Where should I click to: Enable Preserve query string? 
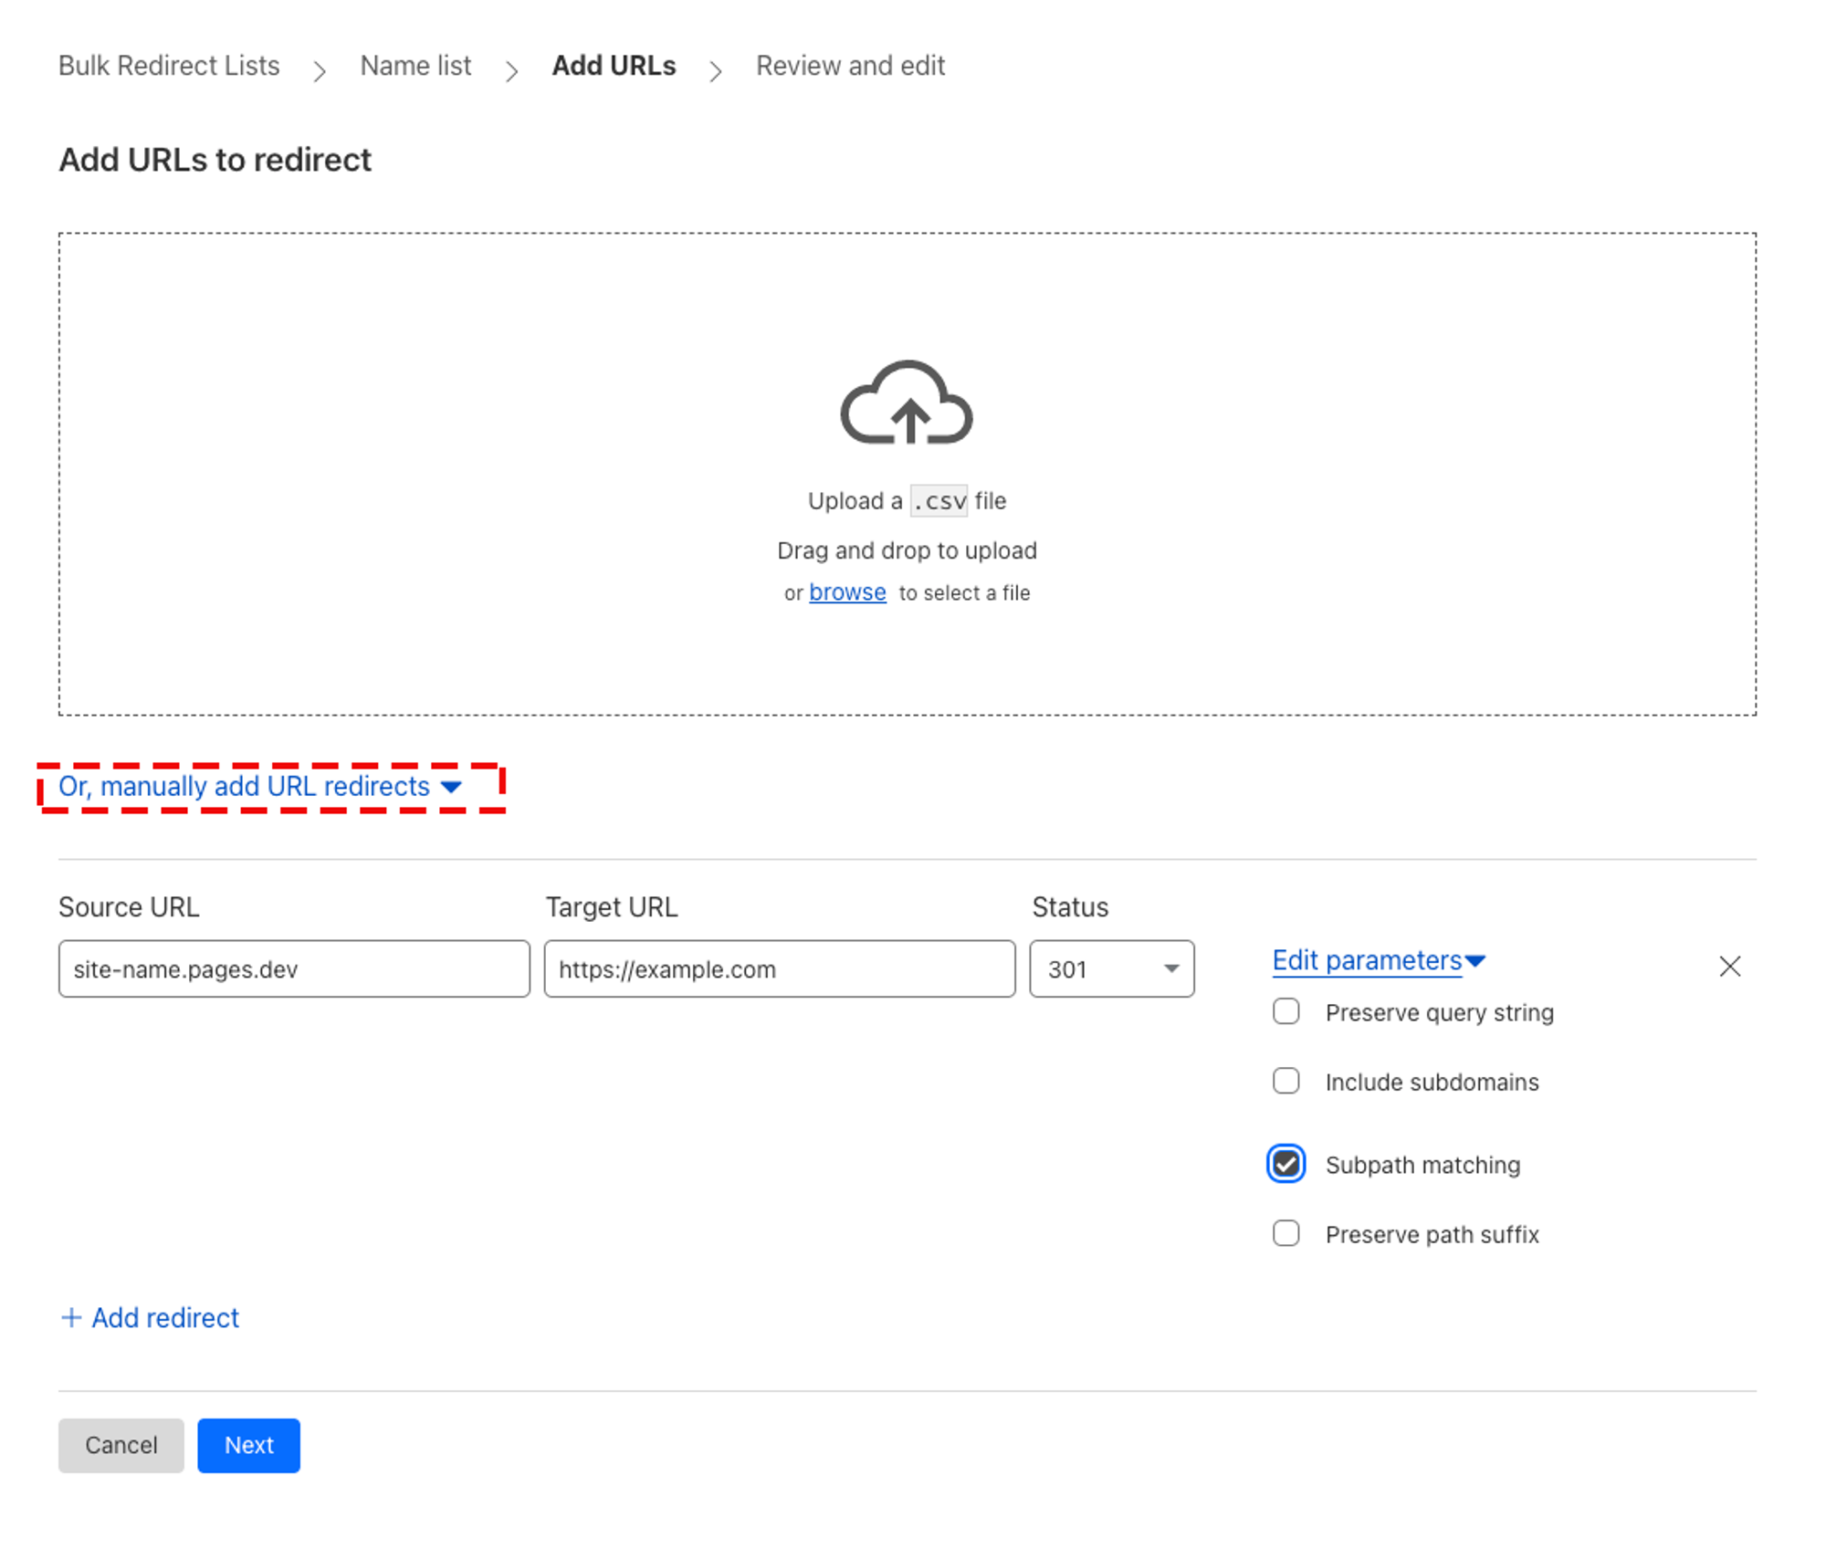(x=1286, y=1011)
